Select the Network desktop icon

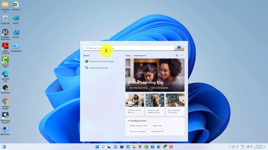tap(16, 33)
